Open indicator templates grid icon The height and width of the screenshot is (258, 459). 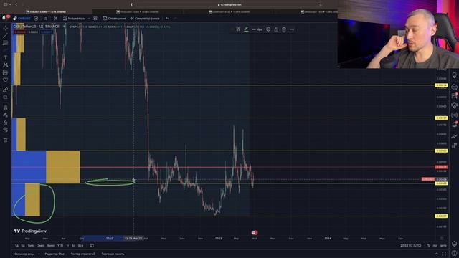pos(95,19)
